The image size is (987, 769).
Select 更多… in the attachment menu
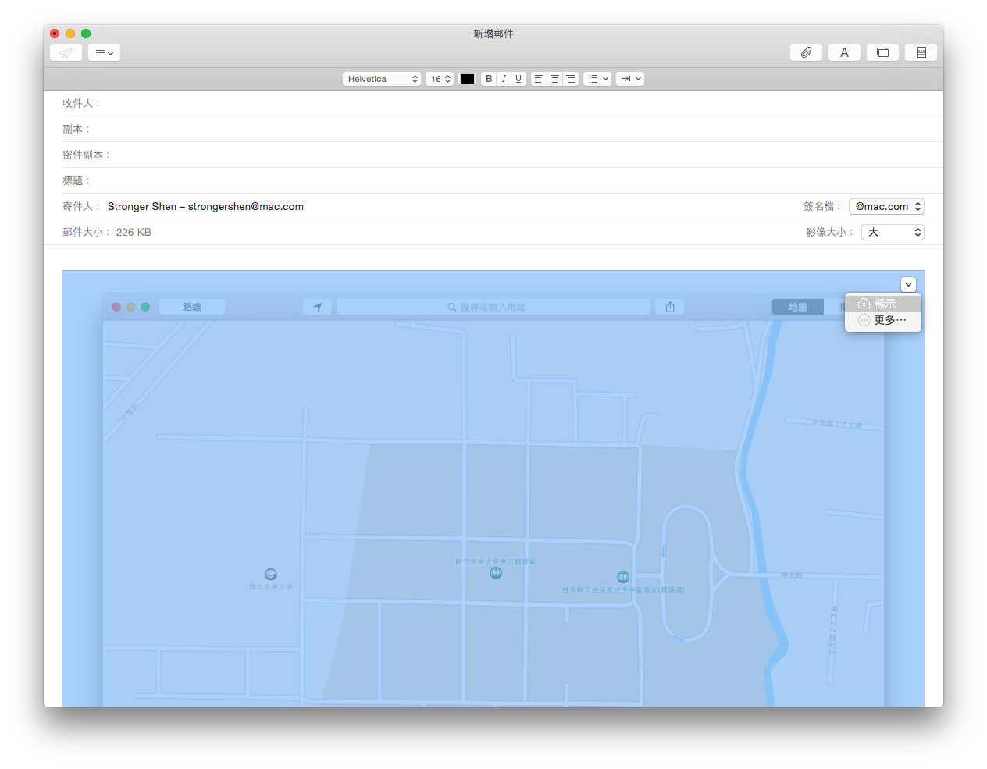point(883,320)
